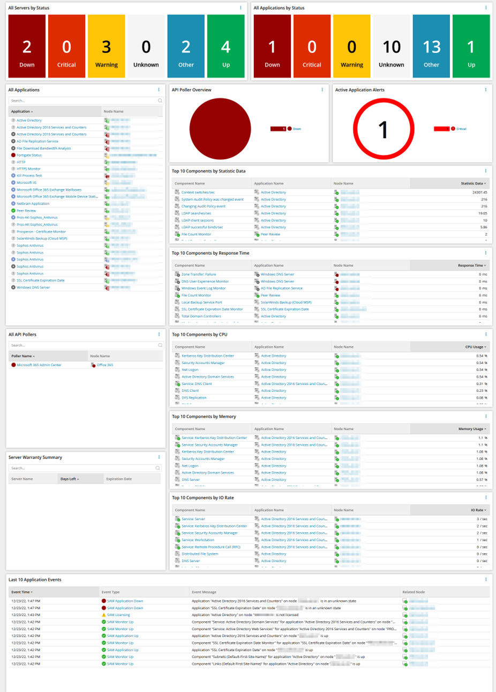This screenshot has height=692, width=496.
Task: Open Service: Remote Procedure Call (RPC) component
Action: (x=211, y=547)
